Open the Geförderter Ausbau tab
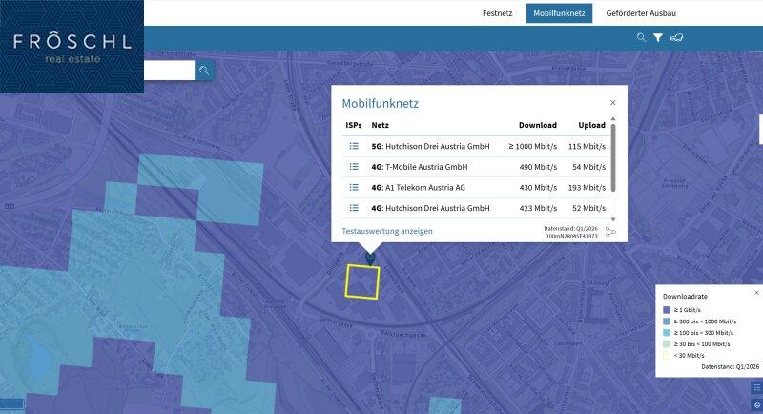 click(641, 13)
